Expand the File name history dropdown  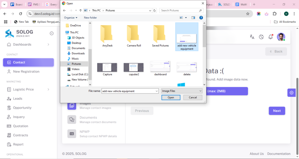click(157, 91)
